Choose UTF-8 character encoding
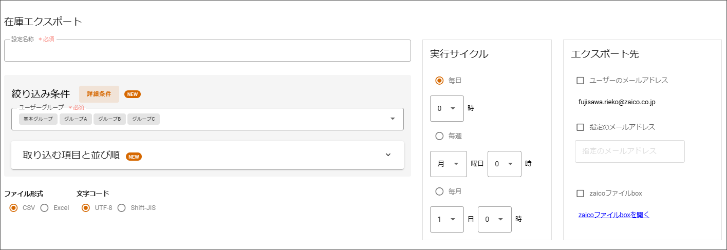 pos(86,208)
